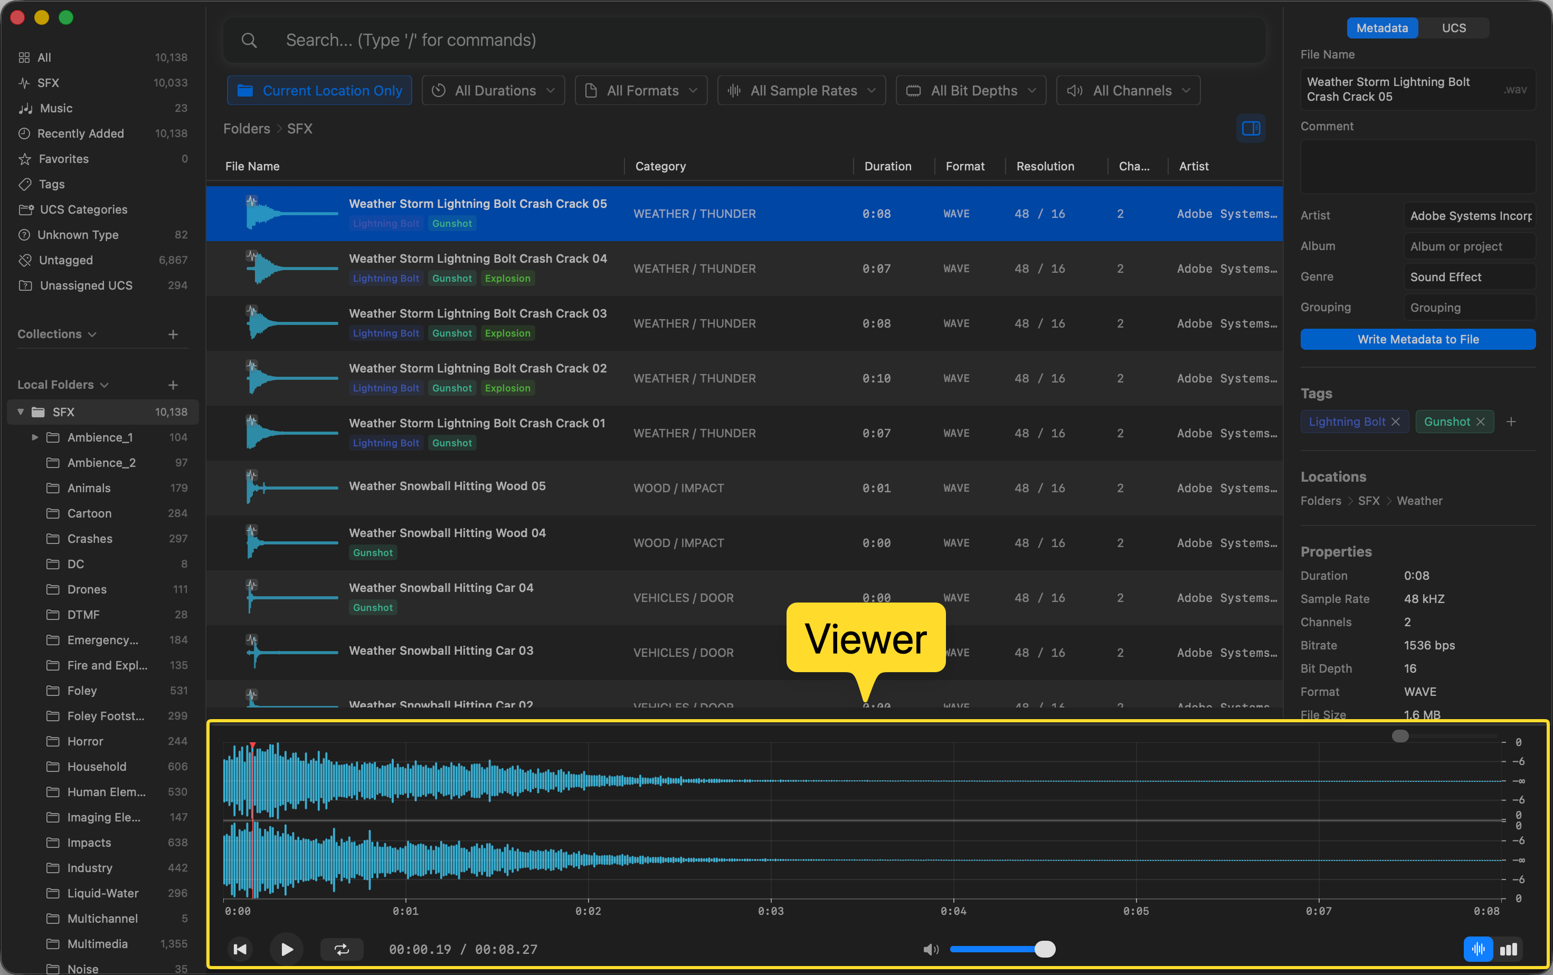This screenshot has width=1553, height=975.
Task: Click the search input field
Action: 744,41
